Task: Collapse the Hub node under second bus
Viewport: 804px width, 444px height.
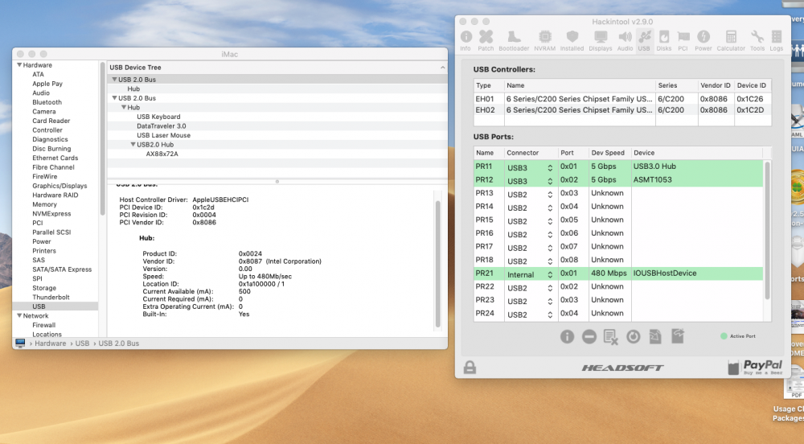Action: tap(124, 107)
